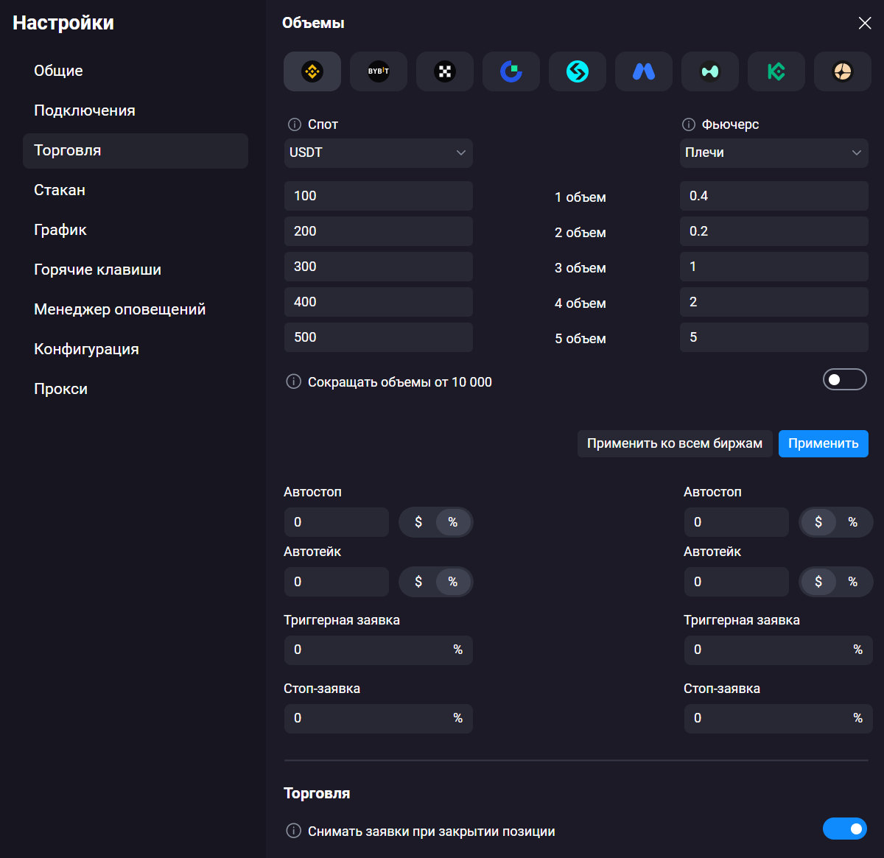Click the futures Стоп-заявка field
Viewport: 884px width, 858px height.
pyautogui.click(x=778, y=718)
